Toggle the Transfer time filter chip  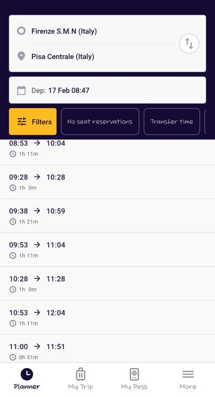click(172, 122)
